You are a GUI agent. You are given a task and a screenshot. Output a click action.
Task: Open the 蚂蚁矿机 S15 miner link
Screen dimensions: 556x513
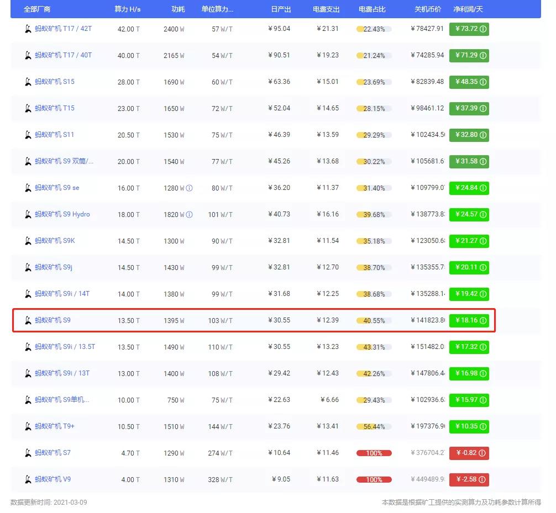(x=55, y=82)
